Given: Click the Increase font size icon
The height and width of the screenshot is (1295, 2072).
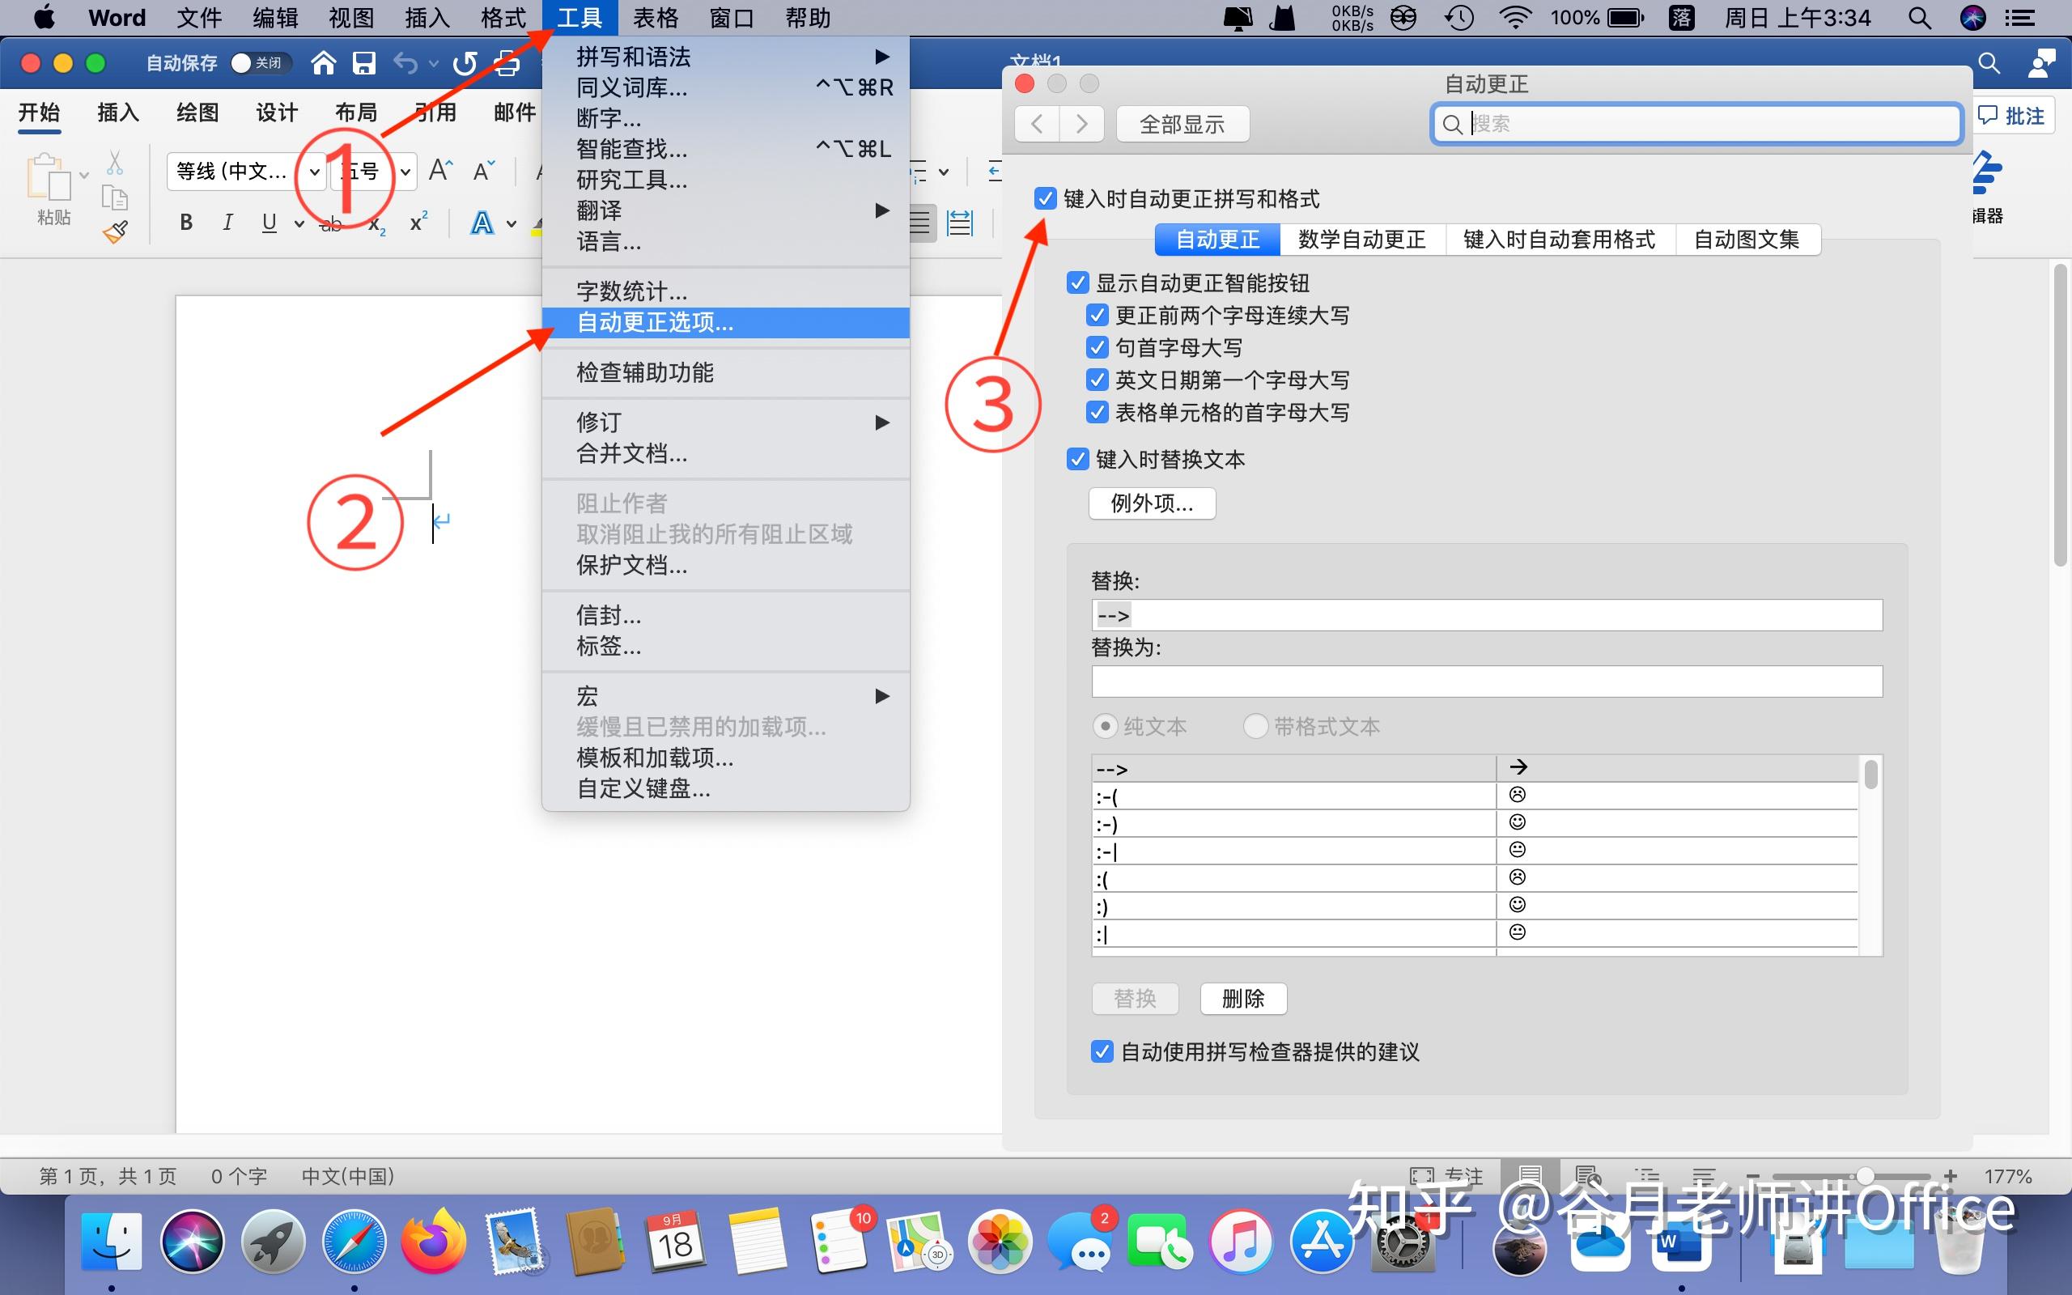Looking at the screenshot, I should pyautogui.click(x=440, y=171).
